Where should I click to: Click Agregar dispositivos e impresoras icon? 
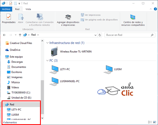[68, 20]
